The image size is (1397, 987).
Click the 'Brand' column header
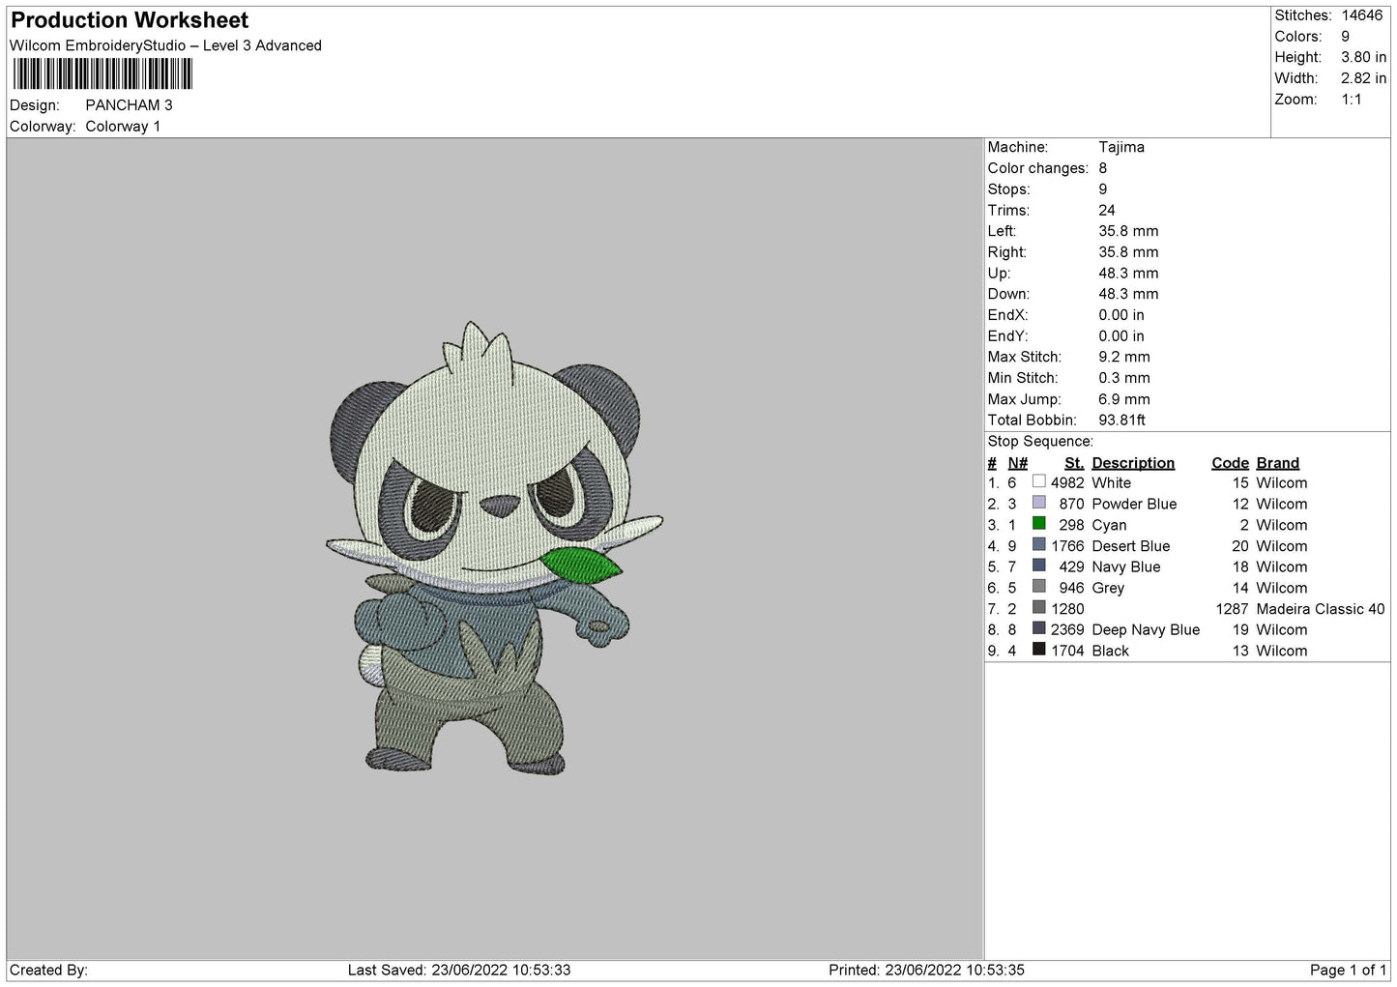1278,463
